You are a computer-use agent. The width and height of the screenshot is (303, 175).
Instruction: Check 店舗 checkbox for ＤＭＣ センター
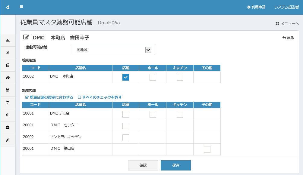126,126
